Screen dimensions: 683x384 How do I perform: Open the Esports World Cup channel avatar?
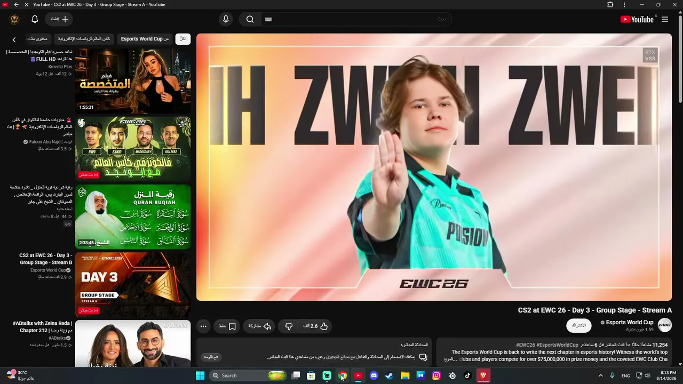664,325
